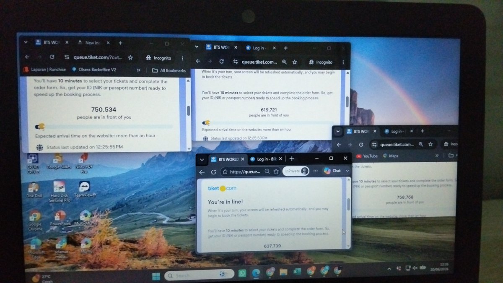
Task: Click the volume icon in the system tray
Action: (x=415, y=268)
